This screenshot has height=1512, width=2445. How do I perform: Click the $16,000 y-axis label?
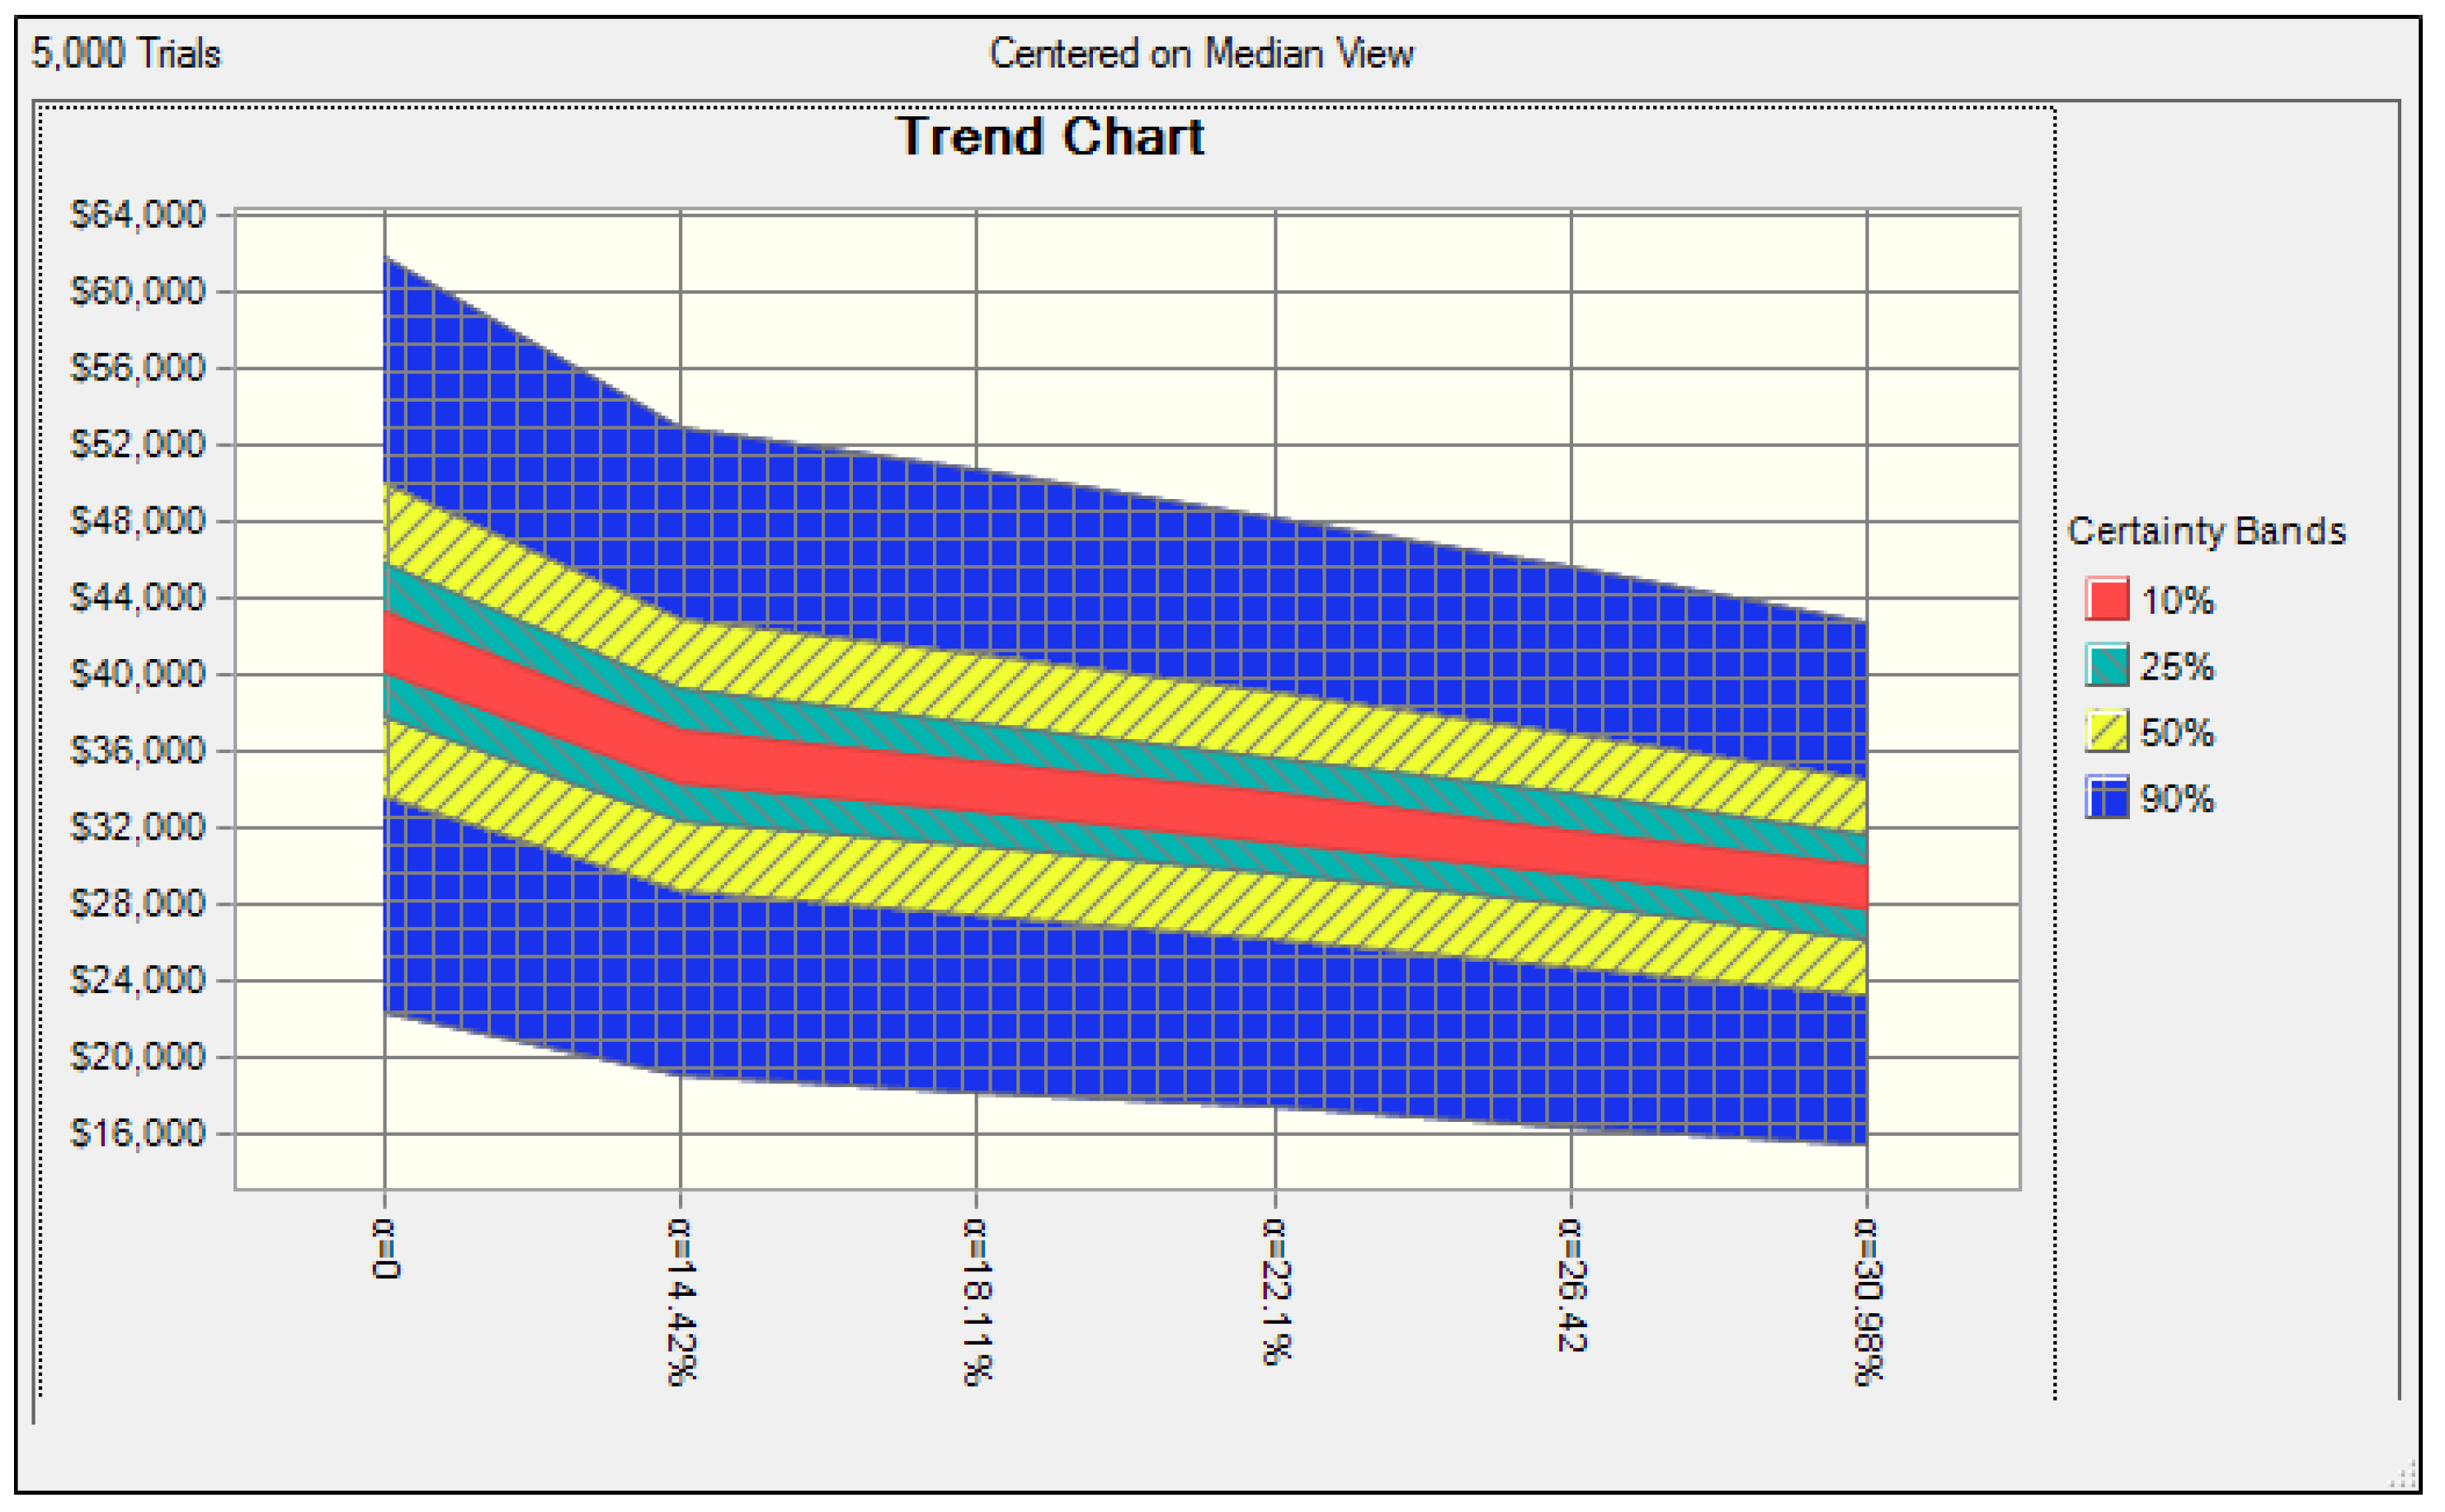137,1133
